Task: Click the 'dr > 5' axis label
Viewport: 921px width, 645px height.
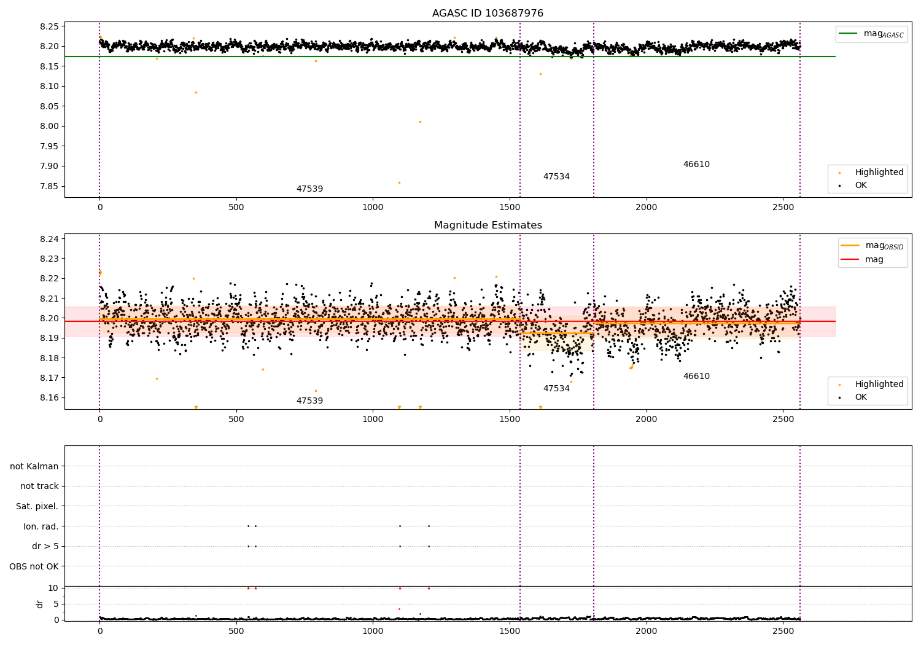Action: 45,547
